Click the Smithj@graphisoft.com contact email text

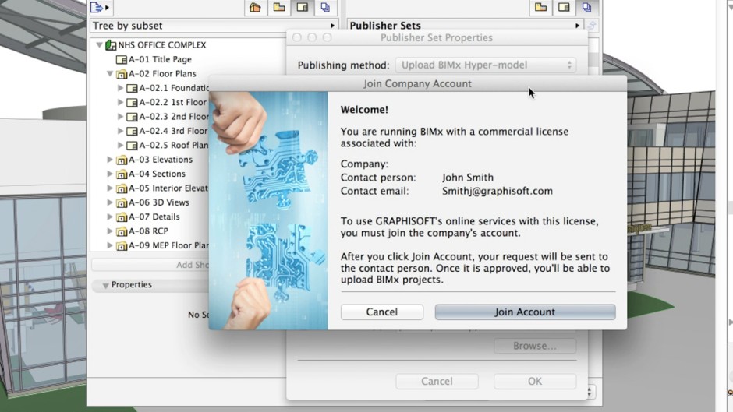pyautogui.click(x=498, y=191)
